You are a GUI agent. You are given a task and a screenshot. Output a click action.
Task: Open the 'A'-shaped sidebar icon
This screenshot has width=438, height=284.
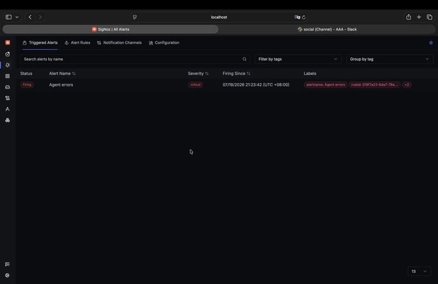pyautogui.click(x=8, y=109)
